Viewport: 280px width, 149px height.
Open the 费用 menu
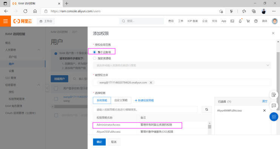click(171, 21)
